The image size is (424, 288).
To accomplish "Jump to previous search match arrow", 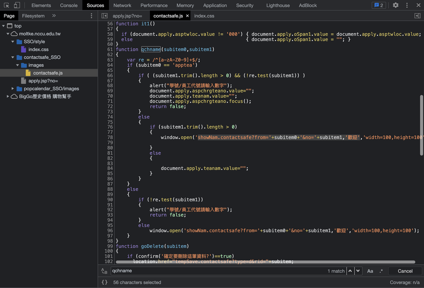I will 350,271.
